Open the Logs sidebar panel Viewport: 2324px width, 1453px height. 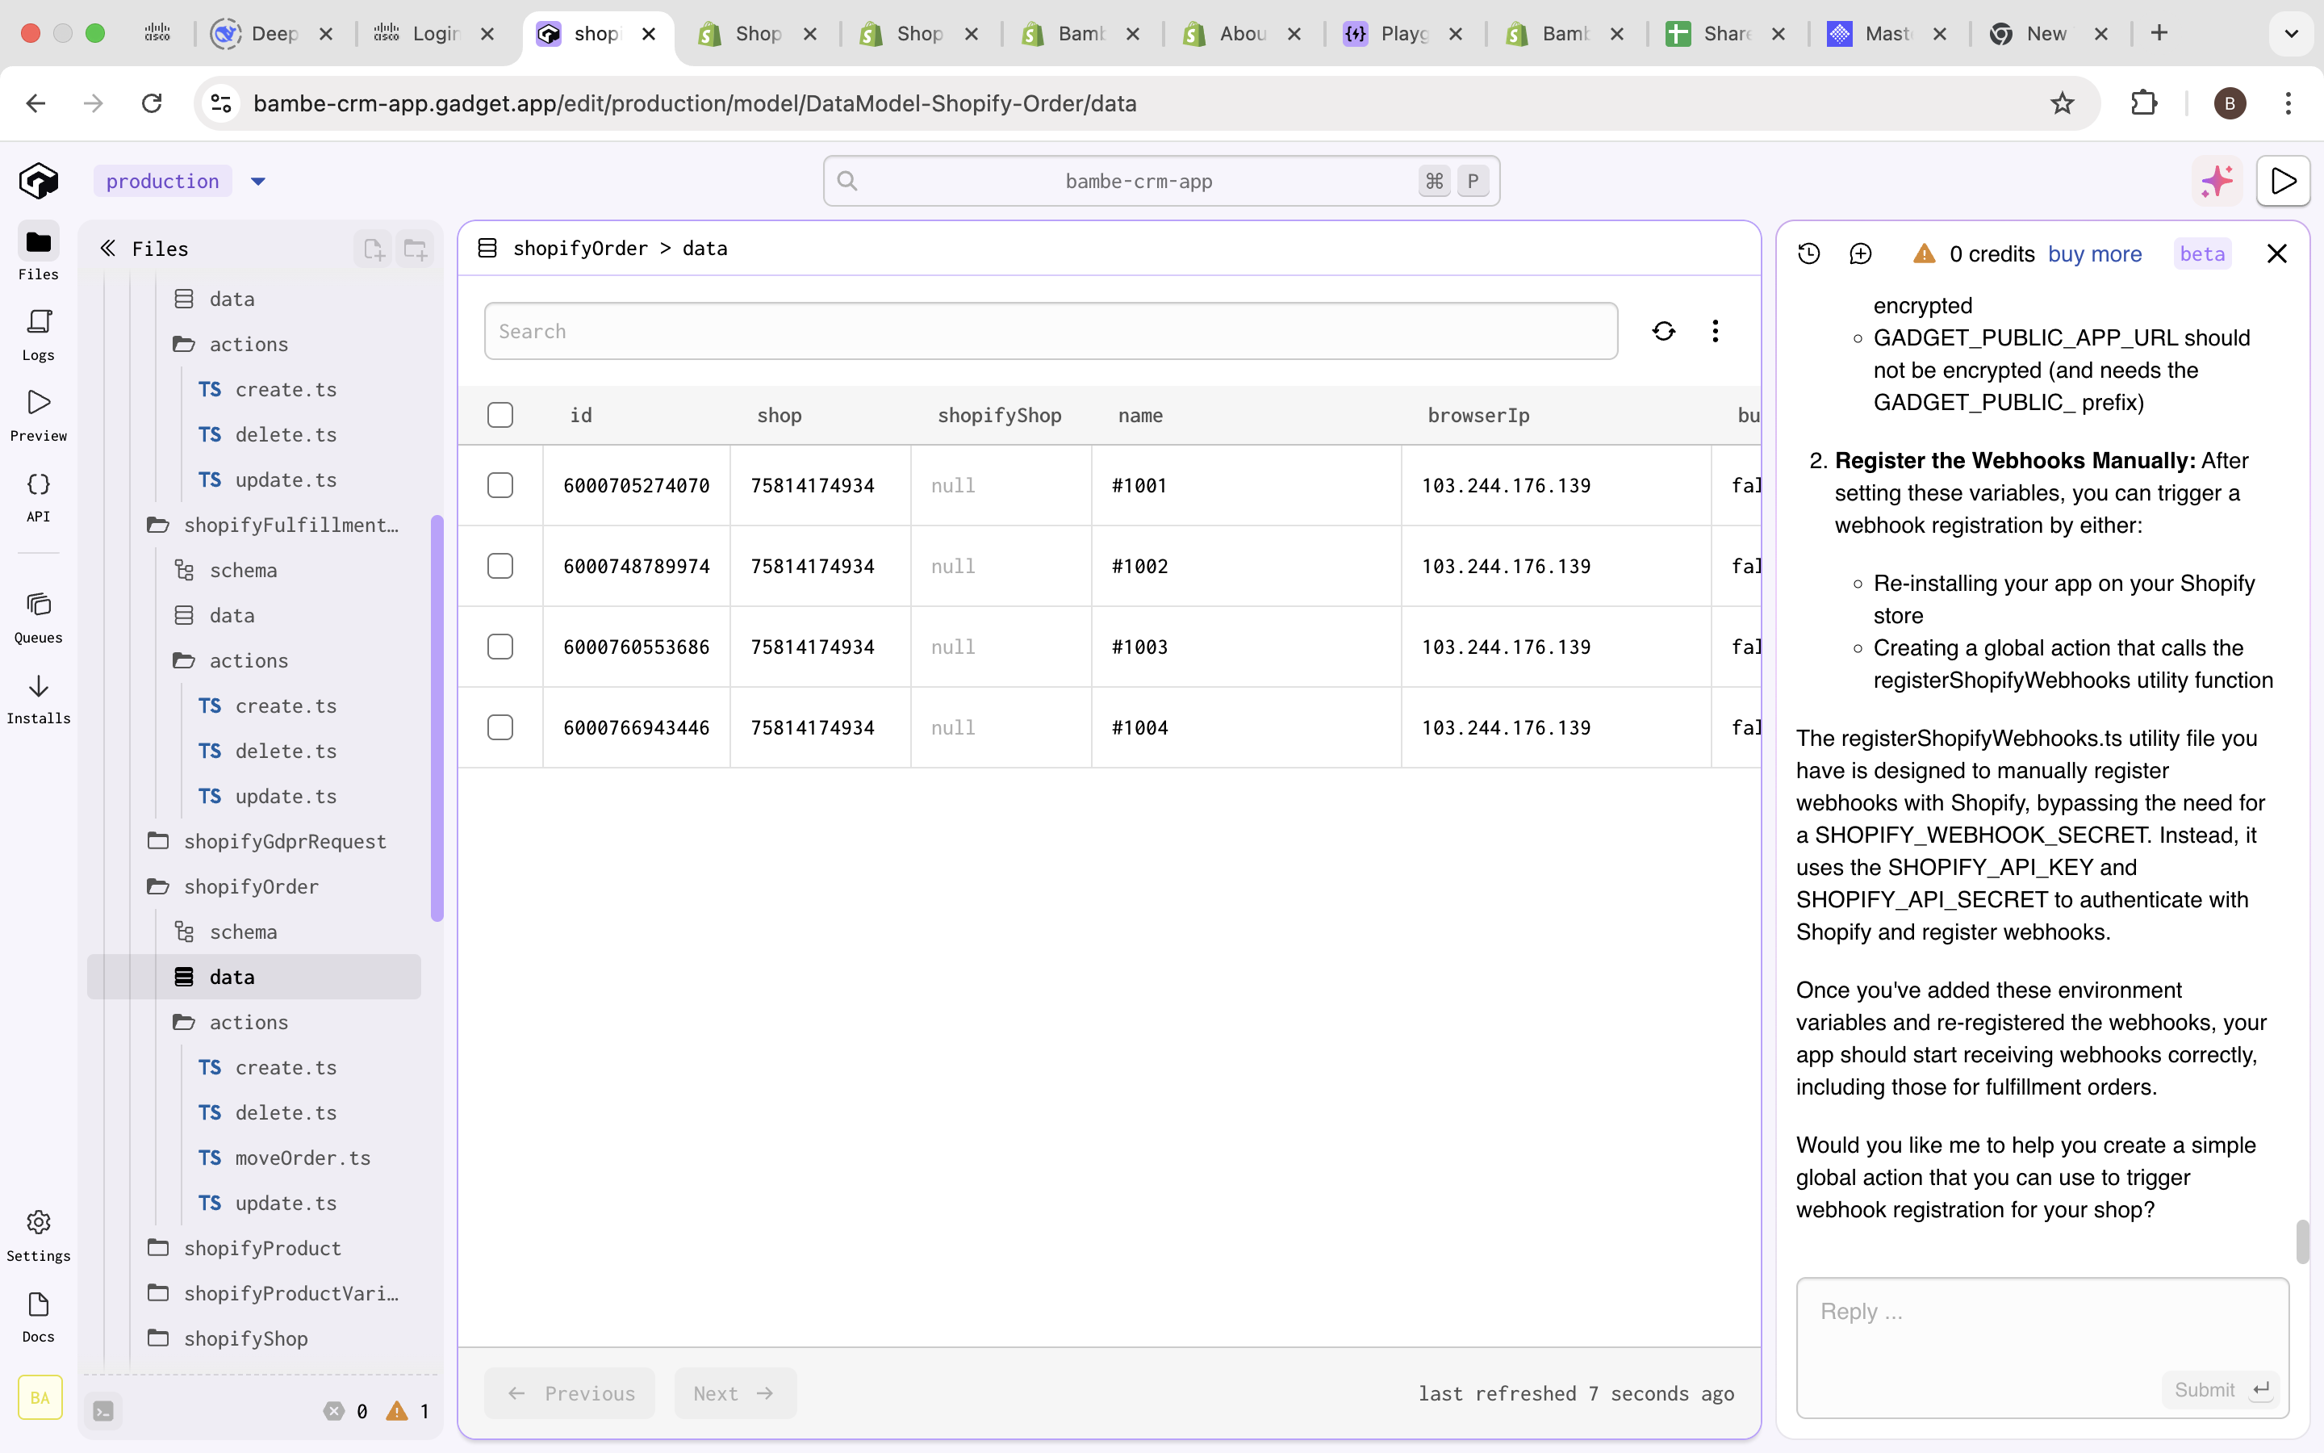(39, 333)
